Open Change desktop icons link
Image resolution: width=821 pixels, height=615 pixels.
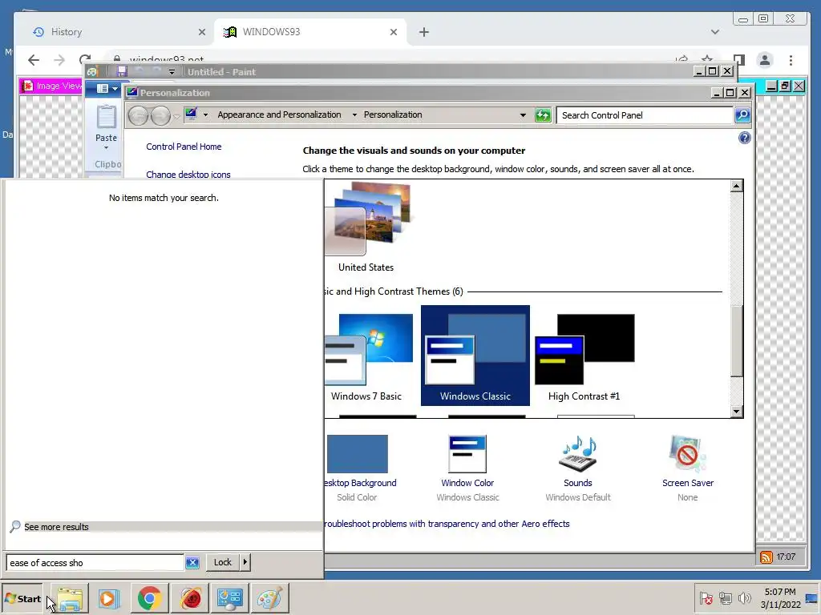tap(188, 174)
